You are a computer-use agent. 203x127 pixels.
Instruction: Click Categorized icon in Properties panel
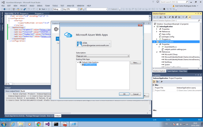[x=154, y=82]
